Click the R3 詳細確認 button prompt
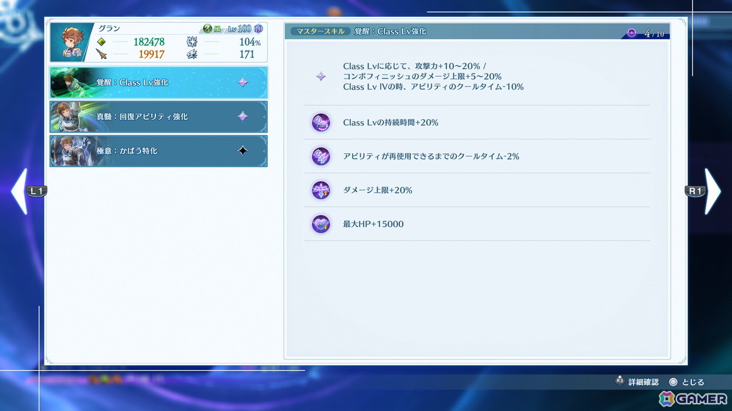The width and height of the screenshot is (732, 411). 636,382
